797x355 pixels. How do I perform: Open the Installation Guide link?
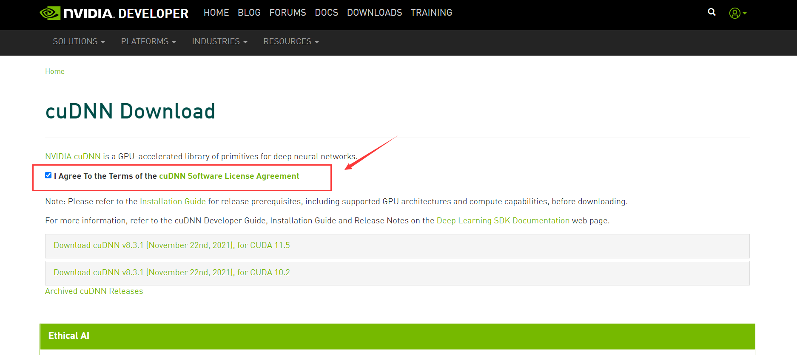coord(173,201)
